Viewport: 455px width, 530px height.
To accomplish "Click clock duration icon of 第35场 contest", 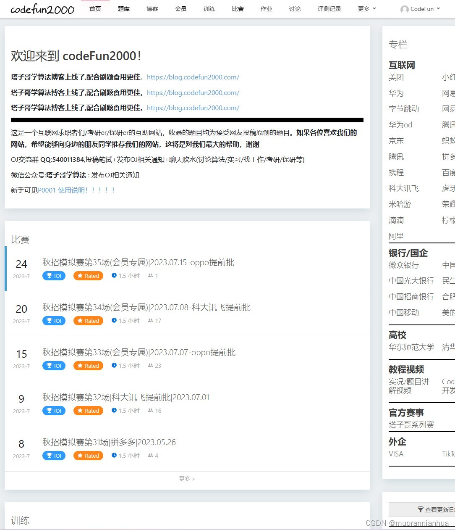I will click(114, 276).
